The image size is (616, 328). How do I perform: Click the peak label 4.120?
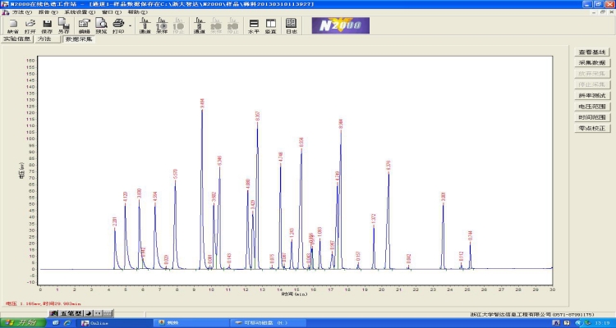126,197
